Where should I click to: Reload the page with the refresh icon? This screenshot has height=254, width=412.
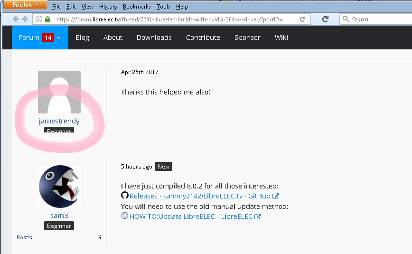coord(325,19)
